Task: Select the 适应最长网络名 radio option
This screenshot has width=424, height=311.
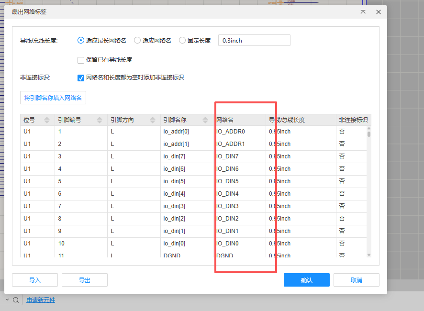Action: 81,41
